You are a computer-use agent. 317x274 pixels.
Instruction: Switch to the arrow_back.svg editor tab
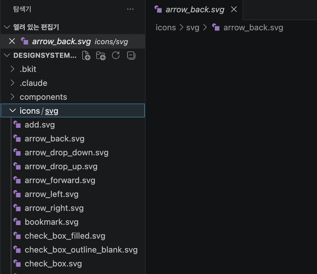[x=195, y=9]
